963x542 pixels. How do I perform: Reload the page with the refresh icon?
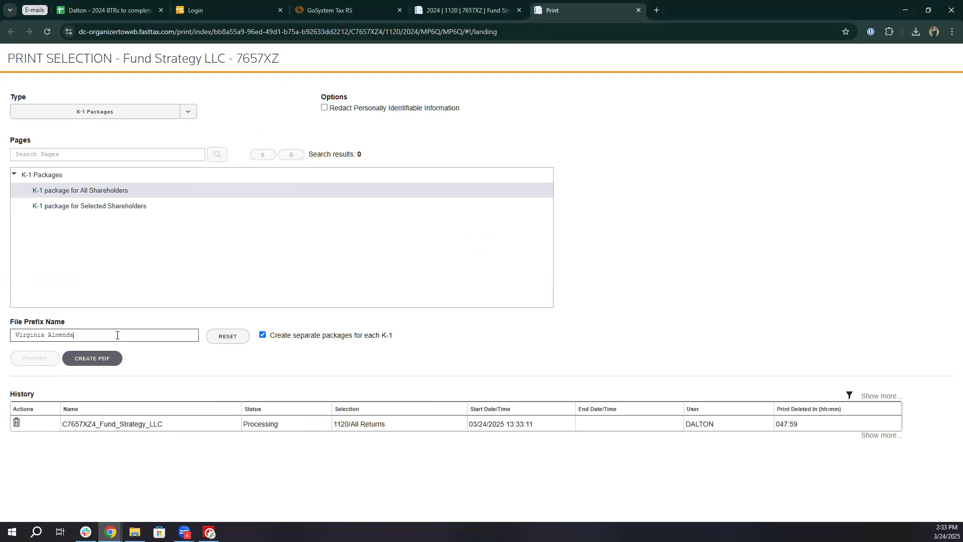47,32
